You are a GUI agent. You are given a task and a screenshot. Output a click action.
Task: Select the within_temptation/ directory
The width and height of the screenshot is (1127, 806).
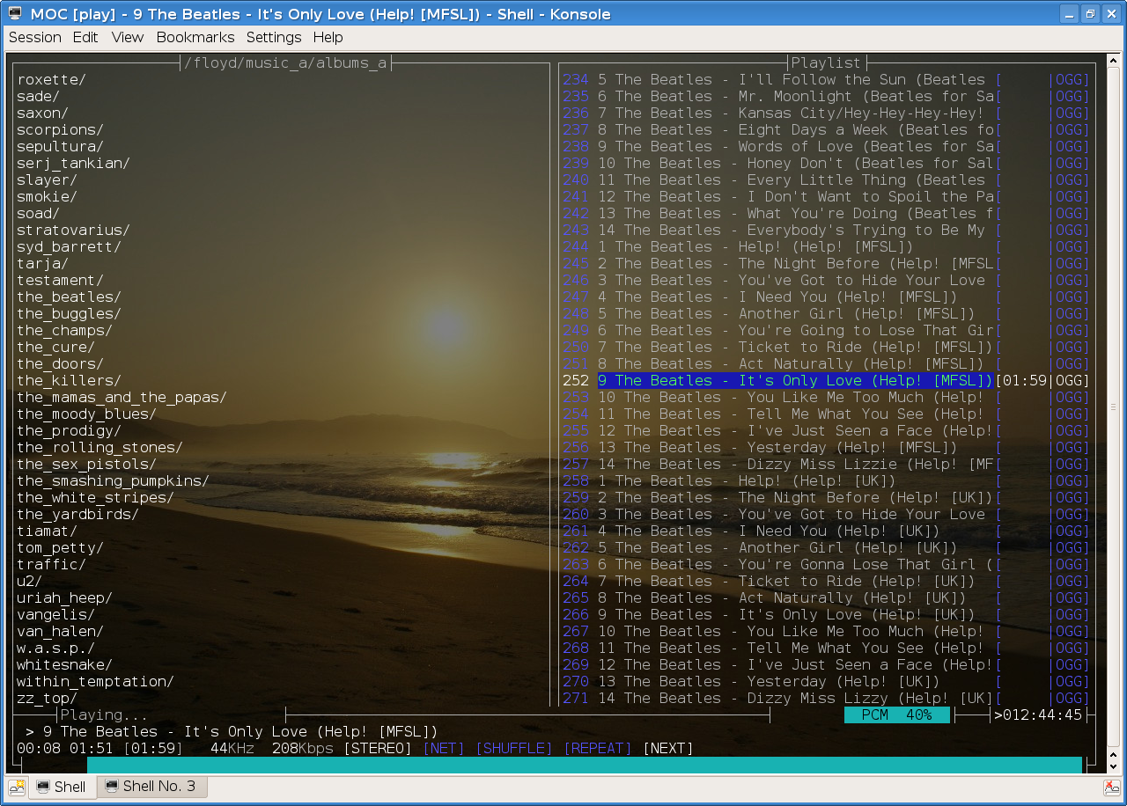click(95, 681)
